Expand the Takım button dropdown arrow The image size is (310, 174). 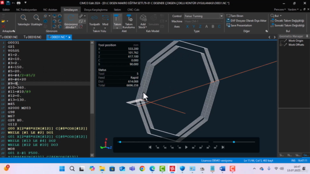click(x=117, y=28)
